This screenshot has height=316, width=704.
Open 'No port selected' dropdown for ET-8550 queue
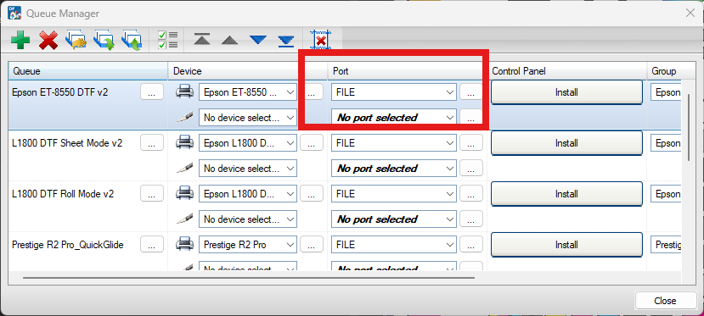(394, 118)
